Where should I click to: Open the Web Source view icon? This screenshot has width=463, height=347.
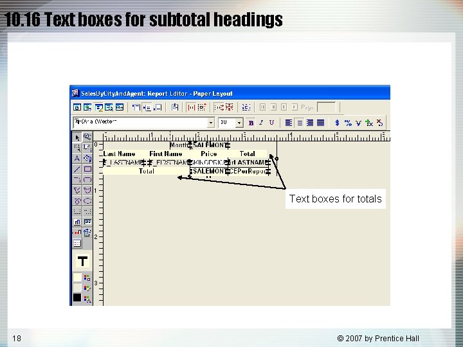87,107
